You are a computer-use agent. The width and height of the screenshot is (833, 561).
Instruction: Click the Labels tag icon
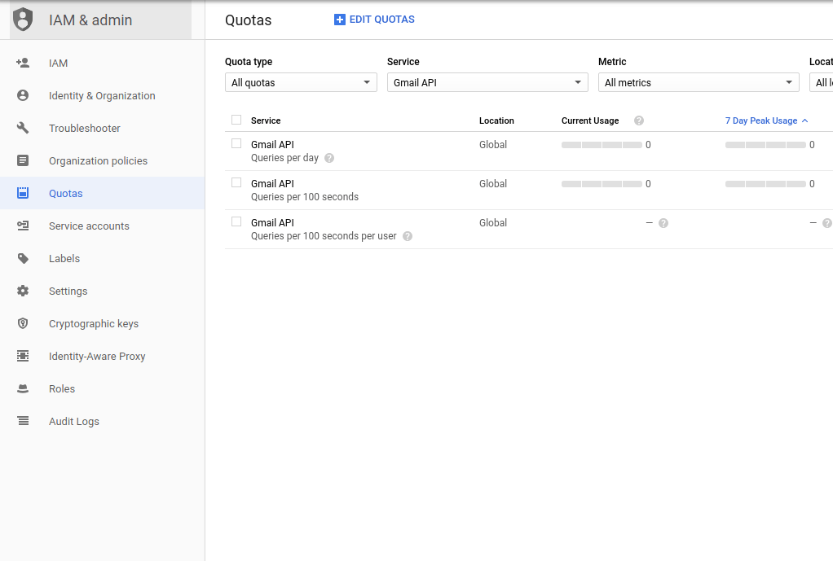pyautogui.click(x=23, y=258)
